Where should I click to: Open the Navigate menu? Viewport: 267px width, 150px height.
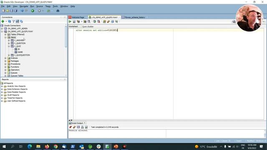(x=24, y=6)
